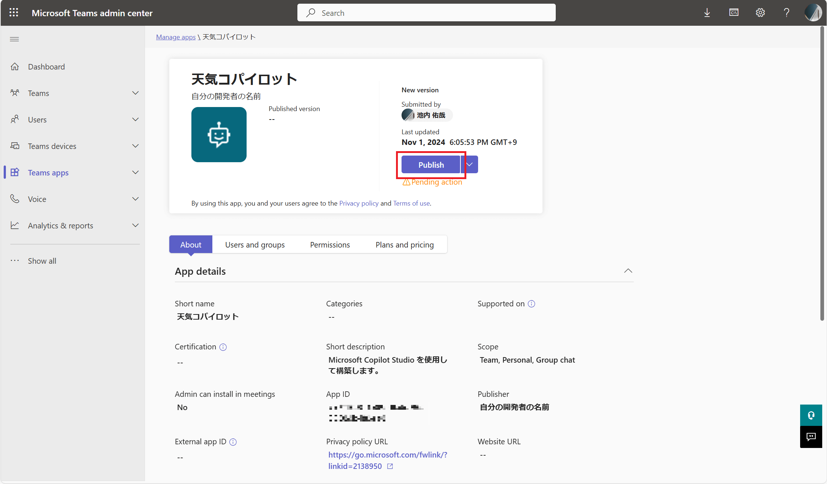This screenshot has height=484, width=827.
Task: Click the page vertical scrollbar
Action: point(822,173)
